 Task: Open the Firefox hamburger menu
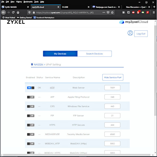point(154,12)
